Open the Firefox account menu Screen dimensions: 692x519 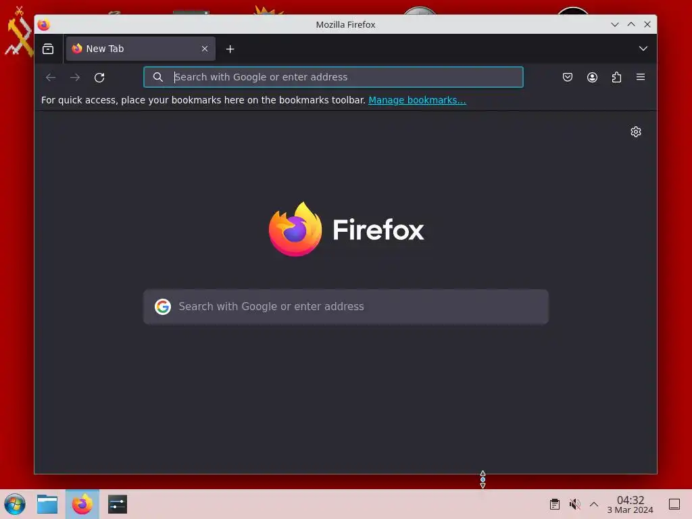coord(592,77)
